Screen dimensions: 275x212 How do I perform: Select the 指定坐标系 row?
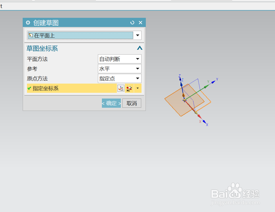click(72, 88)
